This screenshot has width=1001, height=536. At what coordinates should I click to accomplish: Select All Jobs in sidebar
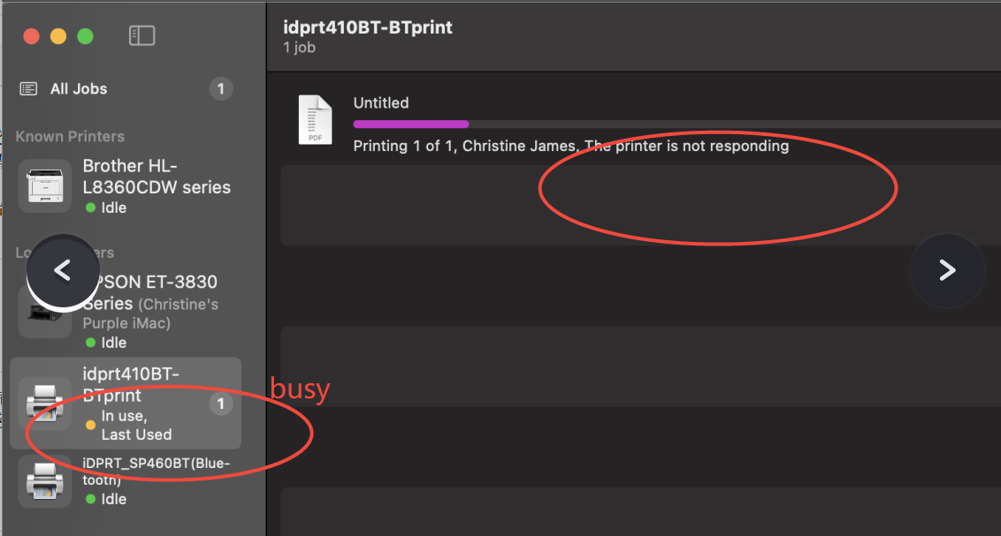click(79, 88)
